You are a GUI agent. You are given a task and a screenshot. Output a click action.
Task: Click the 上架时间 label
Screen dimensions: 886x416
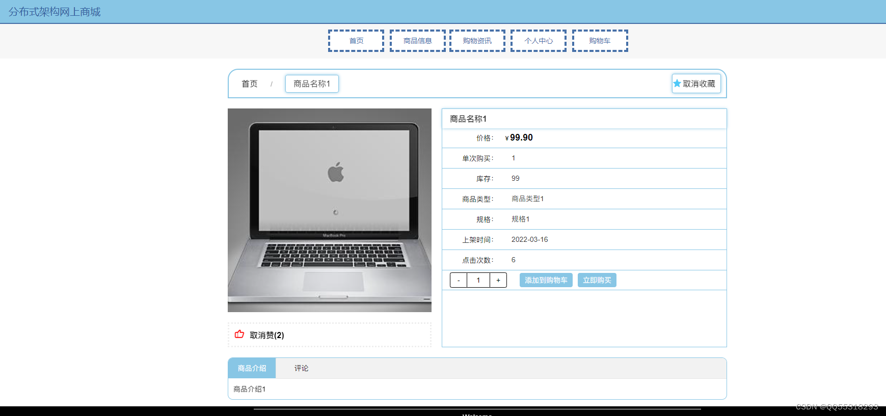[478, 240]
